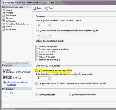This screenshot has height=110, width=116.
Task: Open the Autorisations page
Action: coord(11,30)
